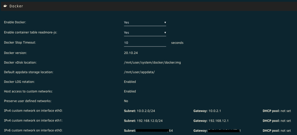Click the appdata path /mnt/user/appdata/
The height and width of the screenshot is (135, 297).
139,72
